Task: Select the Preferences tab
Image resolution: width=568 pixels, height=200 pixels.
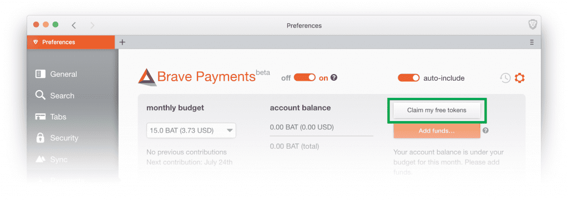Action: [71, 42]
